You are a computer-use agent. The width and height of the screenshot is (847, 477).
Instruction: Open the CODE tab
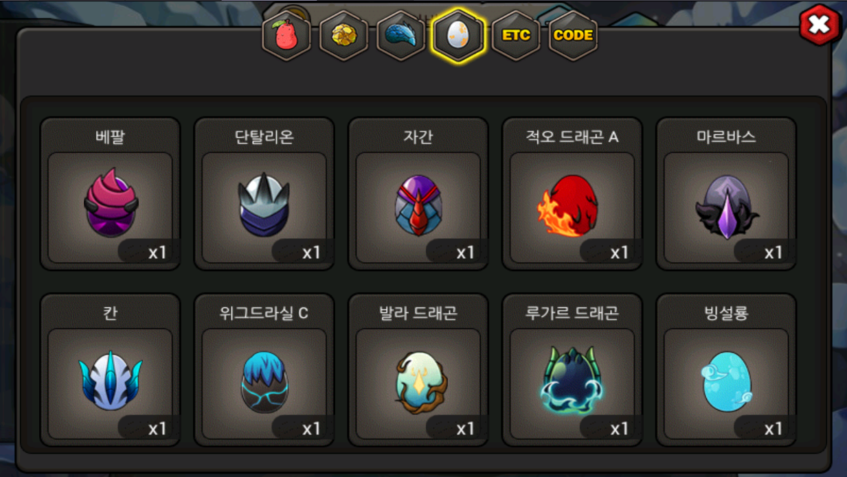click(573, 35)
